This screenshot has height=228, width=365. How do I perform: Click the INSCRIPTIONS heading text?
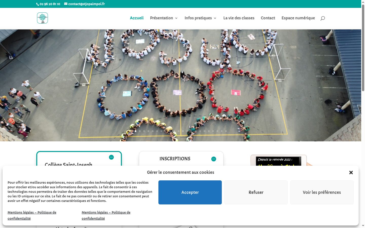pyautogui.click(x=175, y=159)
